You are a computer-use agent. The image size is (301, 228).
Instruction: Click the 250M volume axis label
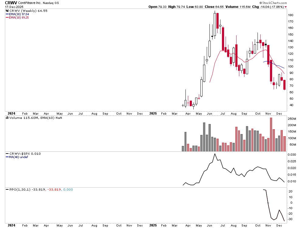pos(292,119)
